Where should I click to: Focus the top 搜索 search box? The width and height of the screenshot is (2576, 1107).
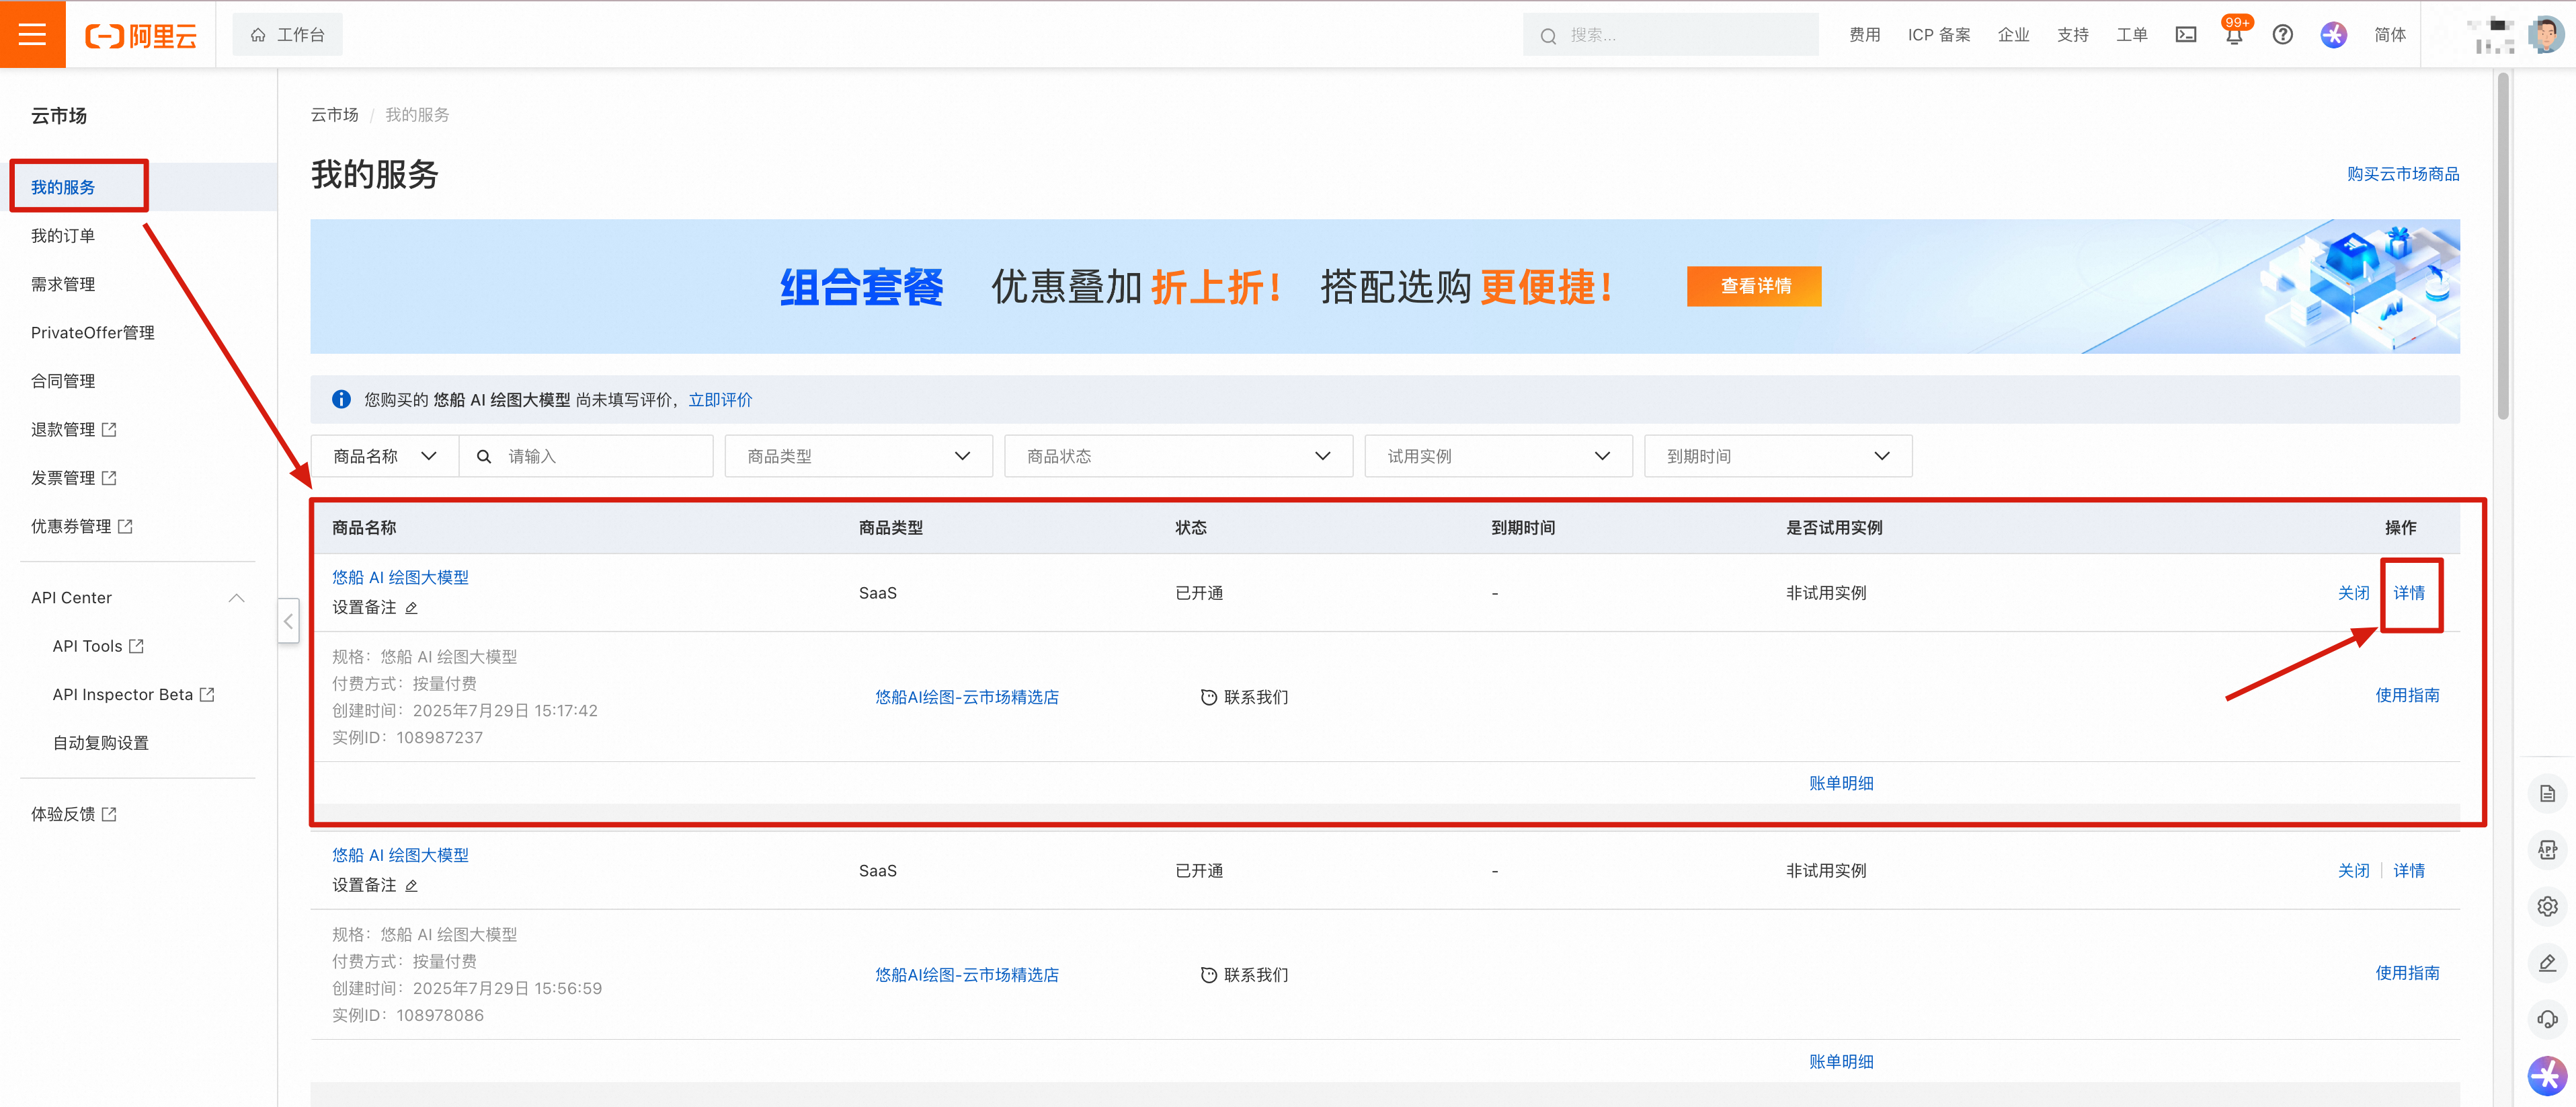1670,35
